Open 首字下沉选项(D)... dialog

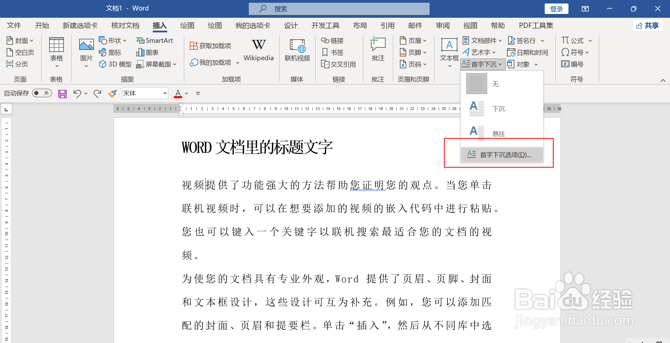(502, 155)
